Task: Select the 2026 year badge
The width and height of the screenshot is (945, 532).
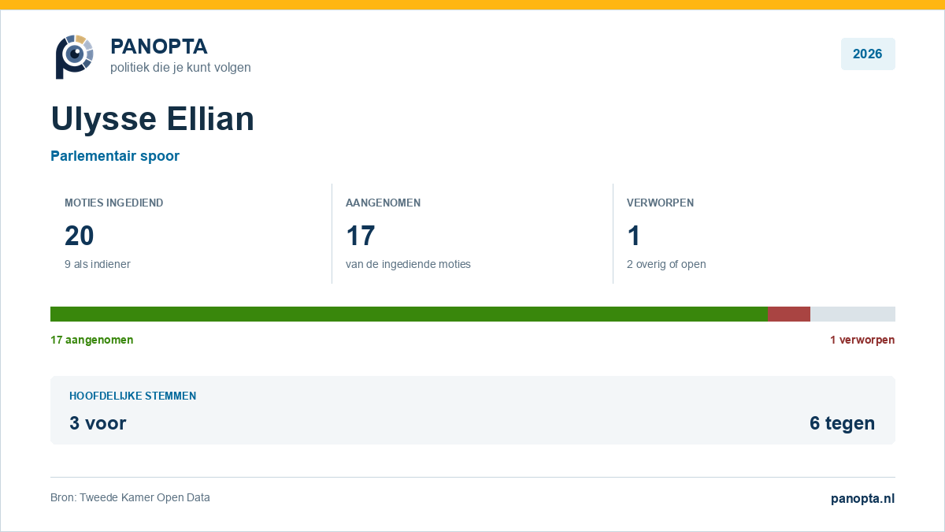Action: tap(868, 54)
